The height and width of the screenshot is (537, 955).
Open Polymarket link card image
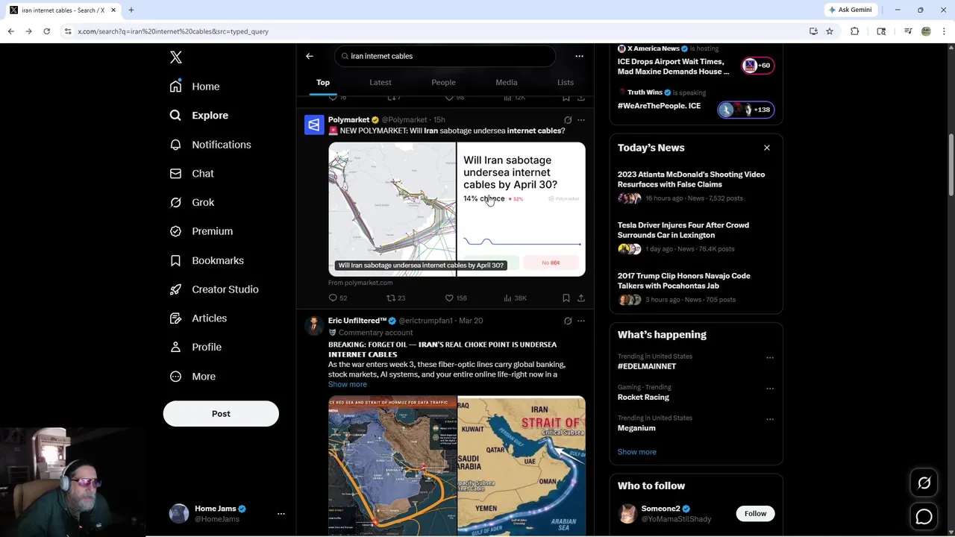click(x=457, y=210)
